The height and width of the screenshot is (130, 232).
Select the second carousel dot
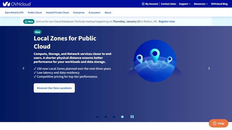pyautogui.click(x=105, y=117)
